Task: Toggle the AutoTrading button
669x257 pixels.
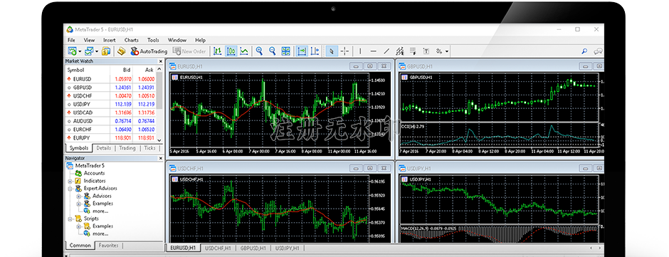Action: 149,51
